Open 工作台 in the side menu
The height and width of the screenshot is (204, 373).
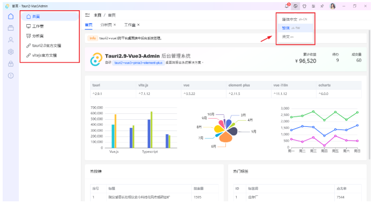tap(50, 26)
